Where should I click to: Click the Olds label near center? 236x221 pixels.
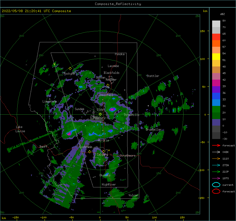100,110
